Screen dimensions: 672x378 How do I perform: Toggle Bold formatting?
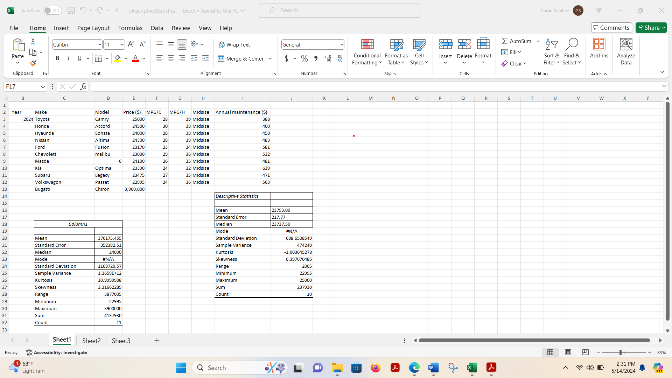(57, 58)
